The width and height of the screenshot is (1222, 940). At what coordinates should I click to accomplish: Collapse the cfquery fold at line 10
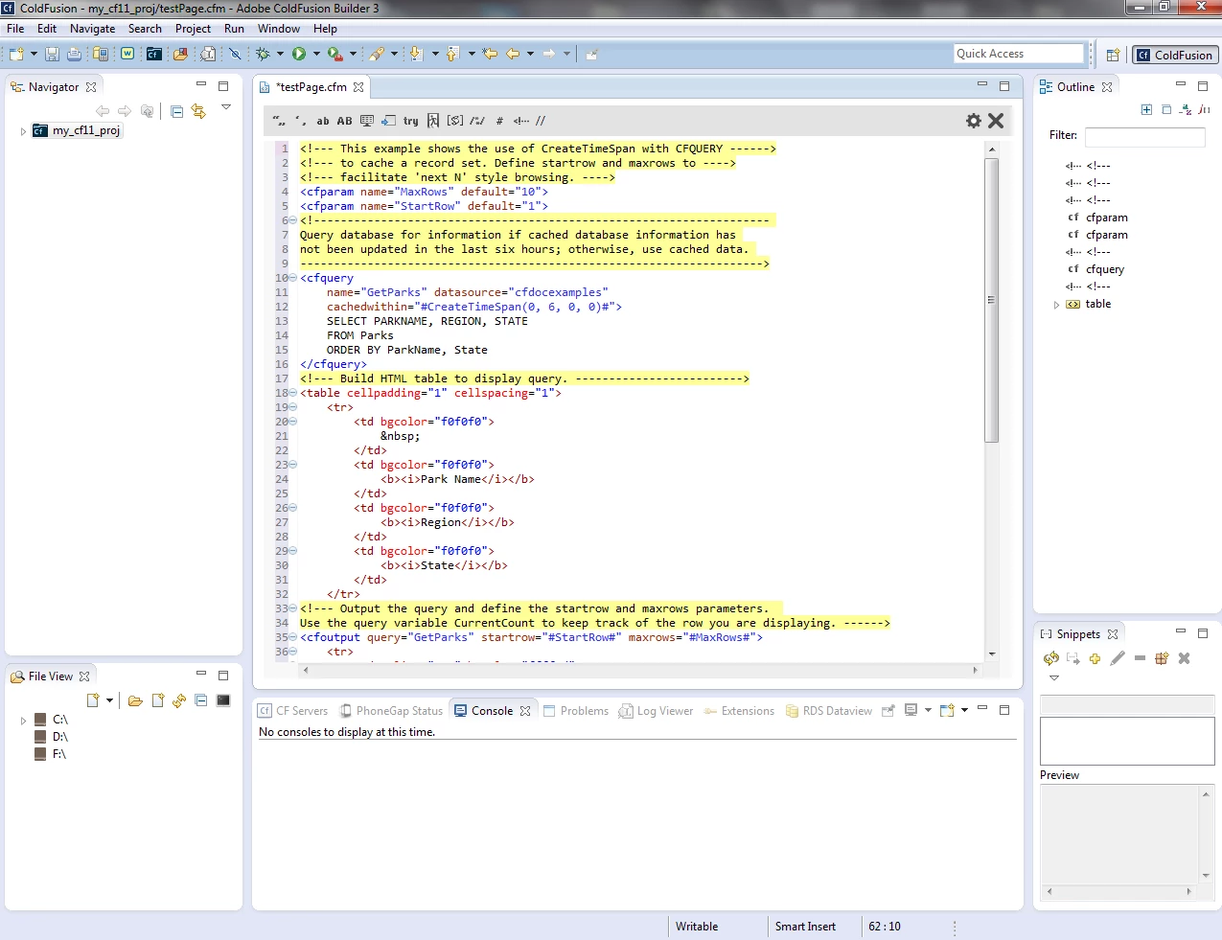(x=293, y=278)
